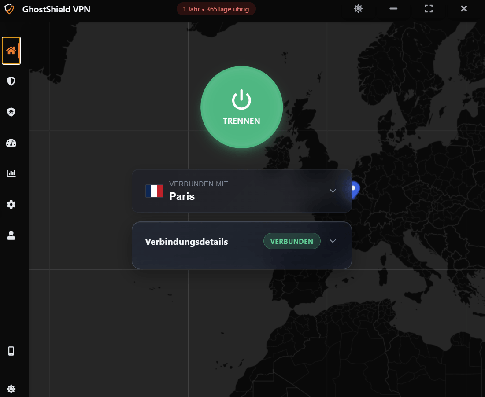Toggle fullscreen mode in the title bar
485x397 pixels.
click(x=428, y=8)
